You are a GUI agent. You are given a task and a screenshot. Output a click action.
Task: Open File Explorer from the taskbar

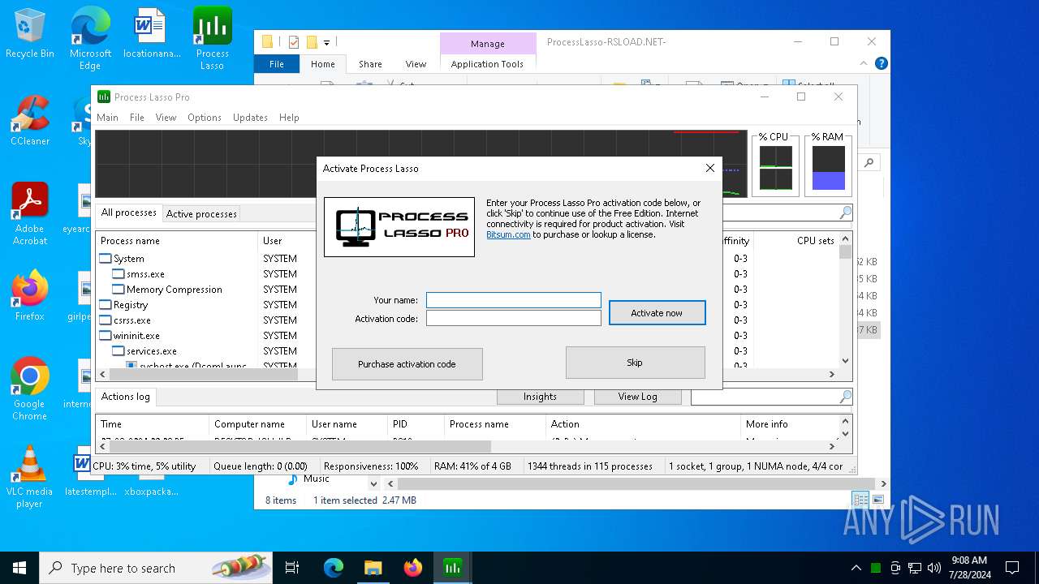coord(373,568)
